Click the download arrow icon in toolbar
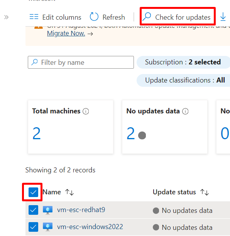This screenshot has width=230, height=236. pos(223,17)
